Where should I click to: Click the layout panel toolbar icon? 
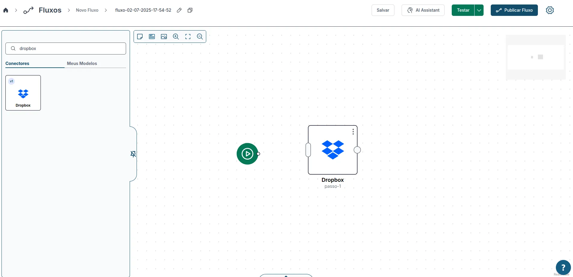coord(152,37)
